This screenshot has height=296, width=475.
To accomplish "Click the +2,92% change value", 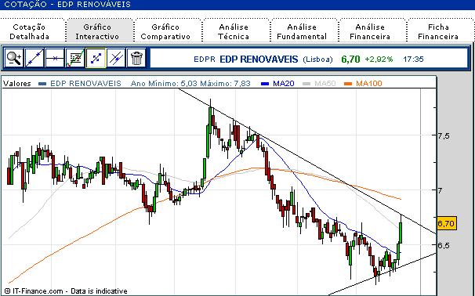I will (x=379, y=59).
